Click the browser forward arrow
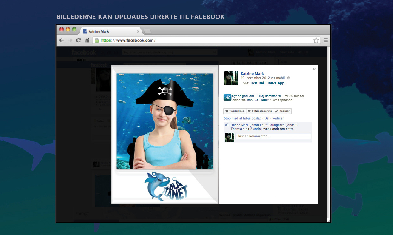Image resolution: width=393 pixels, height=235 pixels. coord(70,40)
